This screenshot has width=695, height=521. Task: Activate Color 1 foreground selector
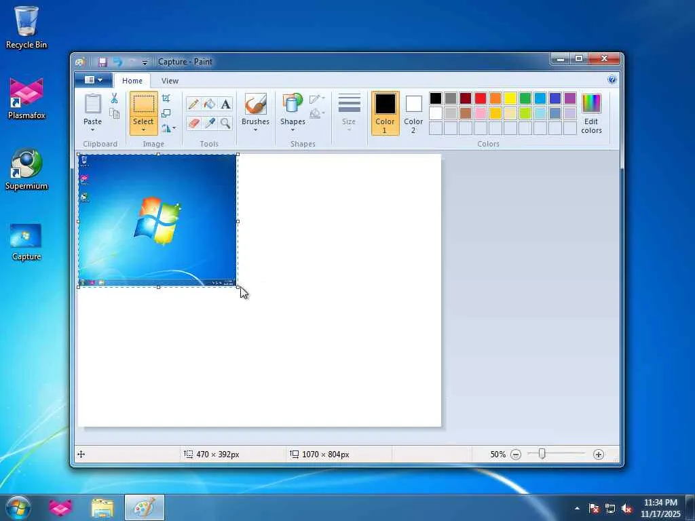(385, 113)
